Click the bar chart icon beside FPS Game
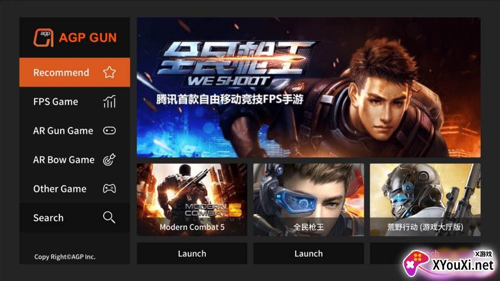Viewport: 500px width, 281px height. (109, 102)
